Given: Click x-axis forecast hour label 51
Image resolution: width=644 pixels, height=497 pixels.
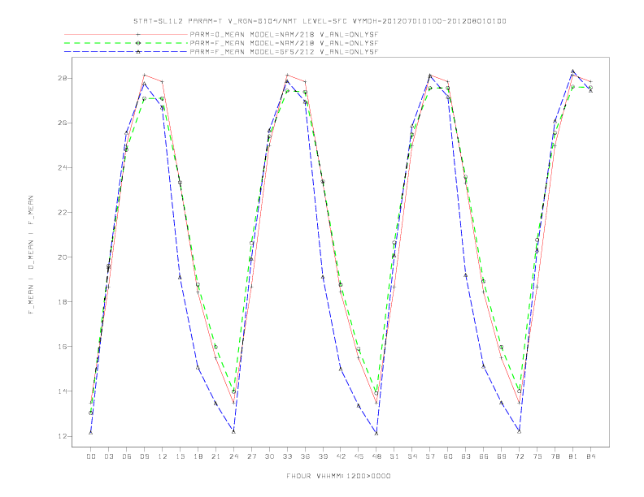Looking at the screenshot, I should [x=394, y=456].
